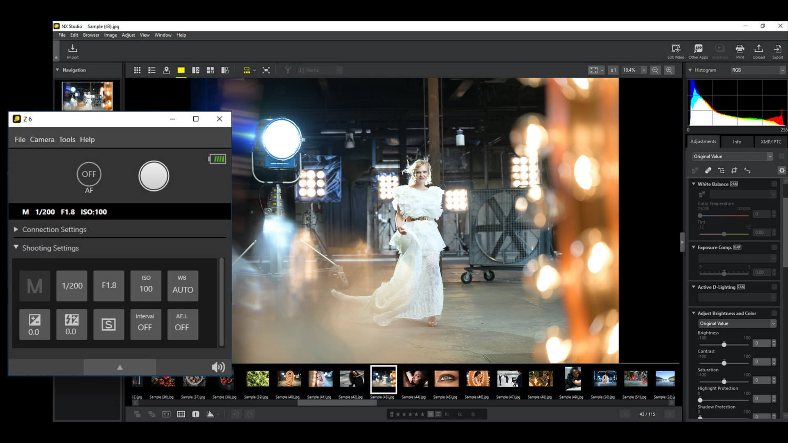Open the map view mode

[x=167, y=70]
